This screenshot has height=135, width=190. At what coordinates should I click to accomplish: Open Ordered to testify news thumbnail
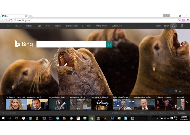tap(38, 104)
